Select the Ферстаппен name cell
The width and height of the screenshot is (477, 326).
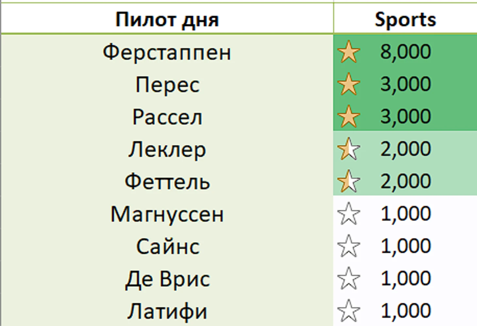(167, 52)
